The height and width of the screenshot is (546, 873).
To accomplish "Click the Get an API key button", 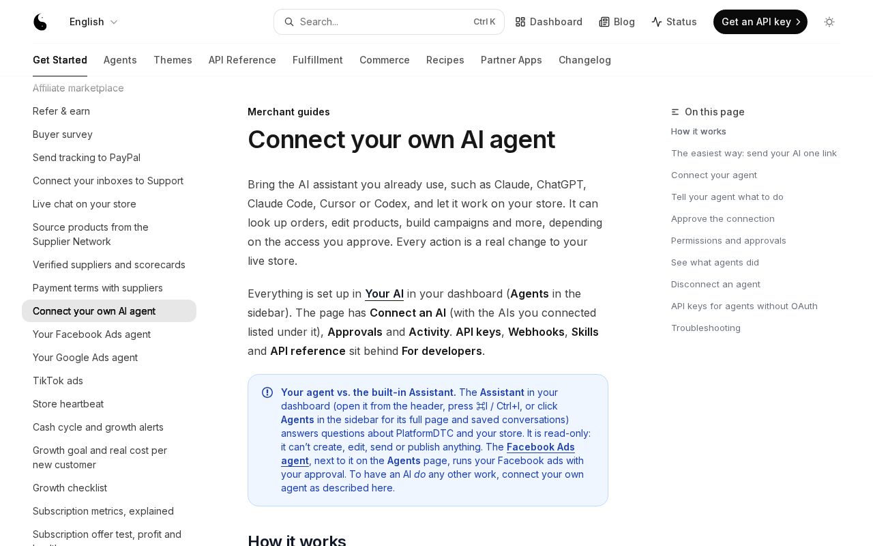I will [x=760, y=22].
